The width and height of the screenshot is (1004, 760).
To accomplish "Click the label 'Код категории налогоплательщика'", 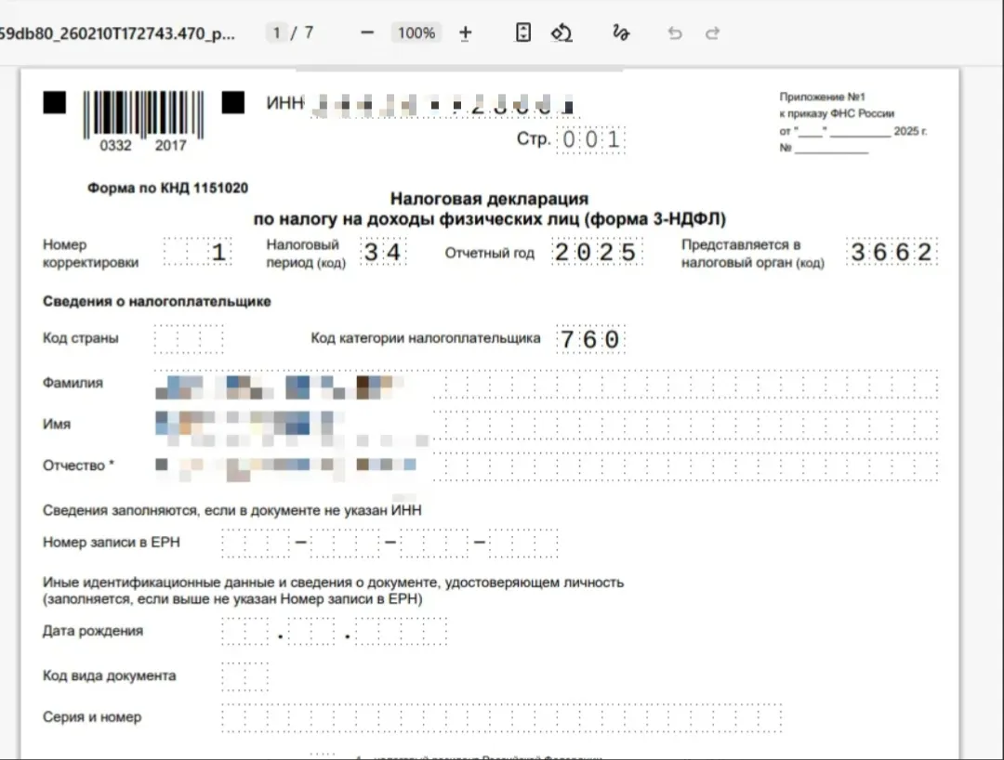I will (425, 338).
